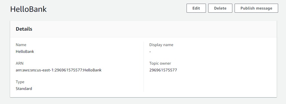This screenshot has width=286, height=104.
Task: Select the HelloBank page heading
Action: (x=28, y=9)
